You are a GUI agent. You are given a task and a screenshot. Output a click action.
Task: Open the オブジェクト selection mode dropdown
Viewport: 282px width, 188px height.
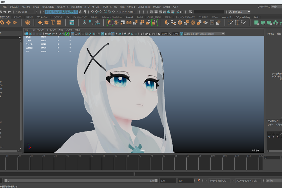(x=26, y=12)
